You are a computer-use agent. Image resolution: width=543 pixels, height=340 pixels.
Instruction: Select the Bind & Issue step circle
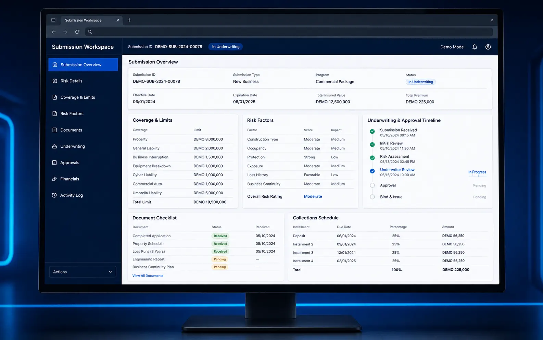pos(372,197)
